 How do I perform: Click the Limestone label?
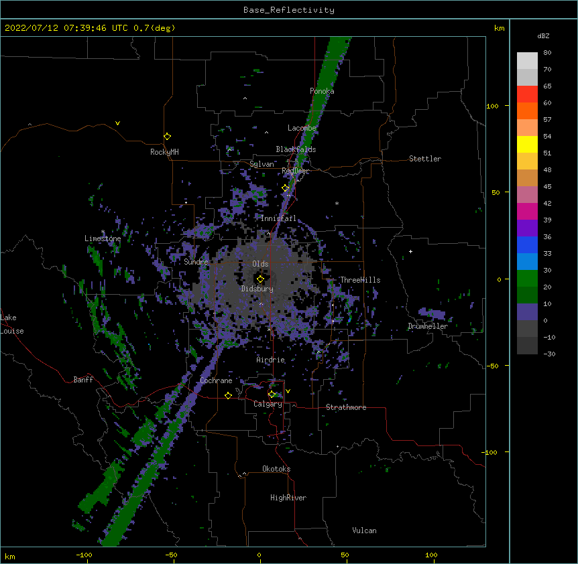(x=103, y=238)
